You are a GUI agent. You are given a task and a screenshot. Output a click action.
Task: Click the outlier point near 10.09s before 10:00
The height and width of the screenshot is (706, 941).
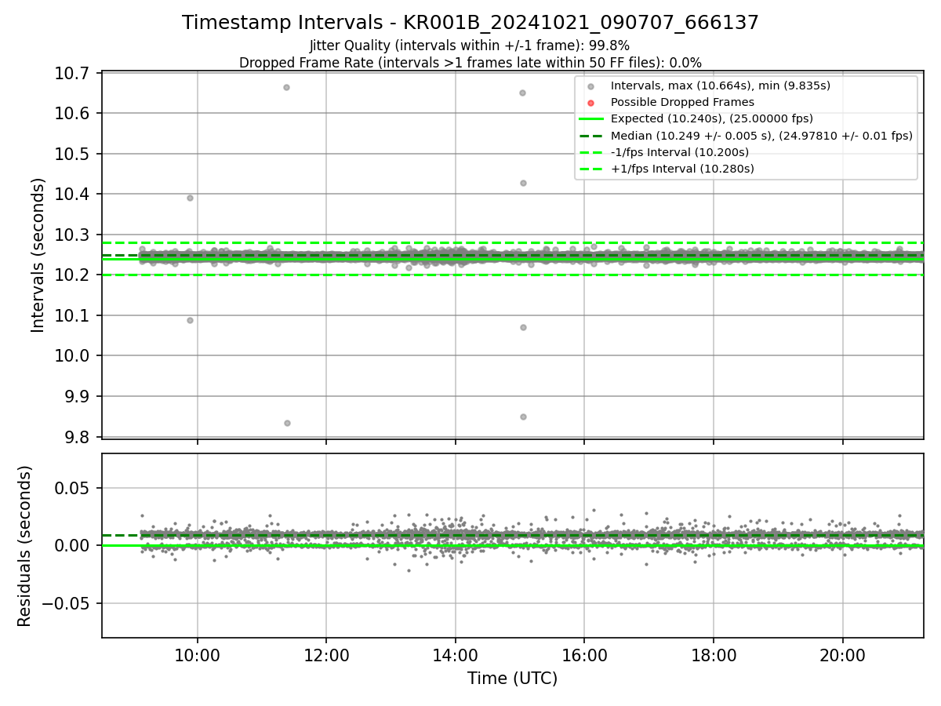pyautogui.click(x=190, y=320)
